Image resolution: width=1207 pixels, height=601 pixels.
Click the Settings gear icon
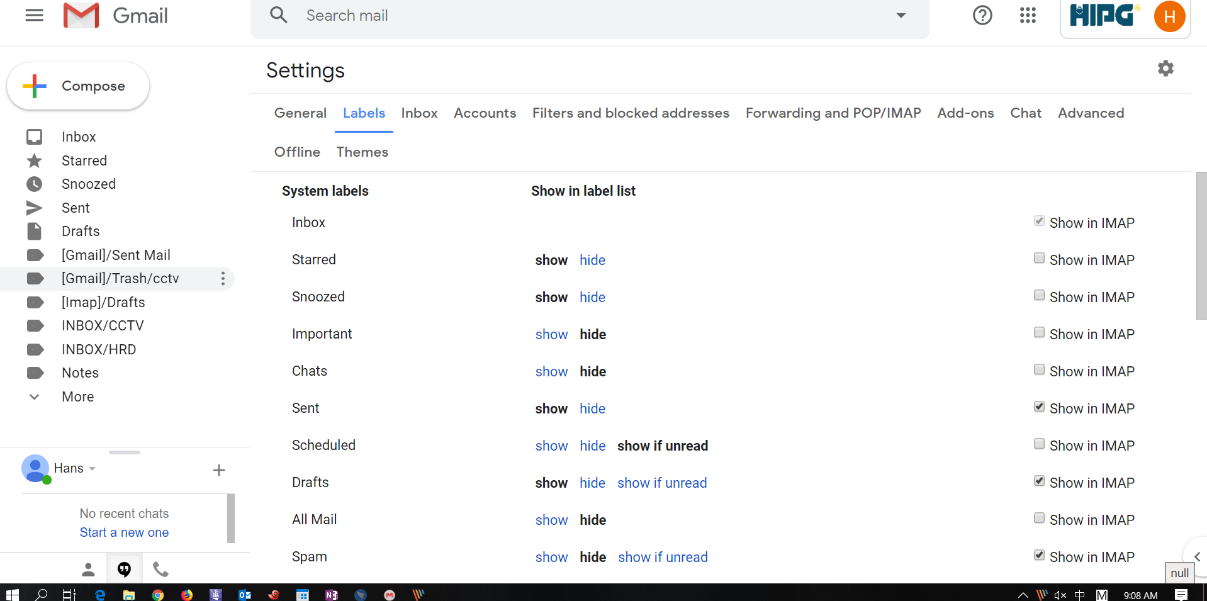pos(1165,69)
